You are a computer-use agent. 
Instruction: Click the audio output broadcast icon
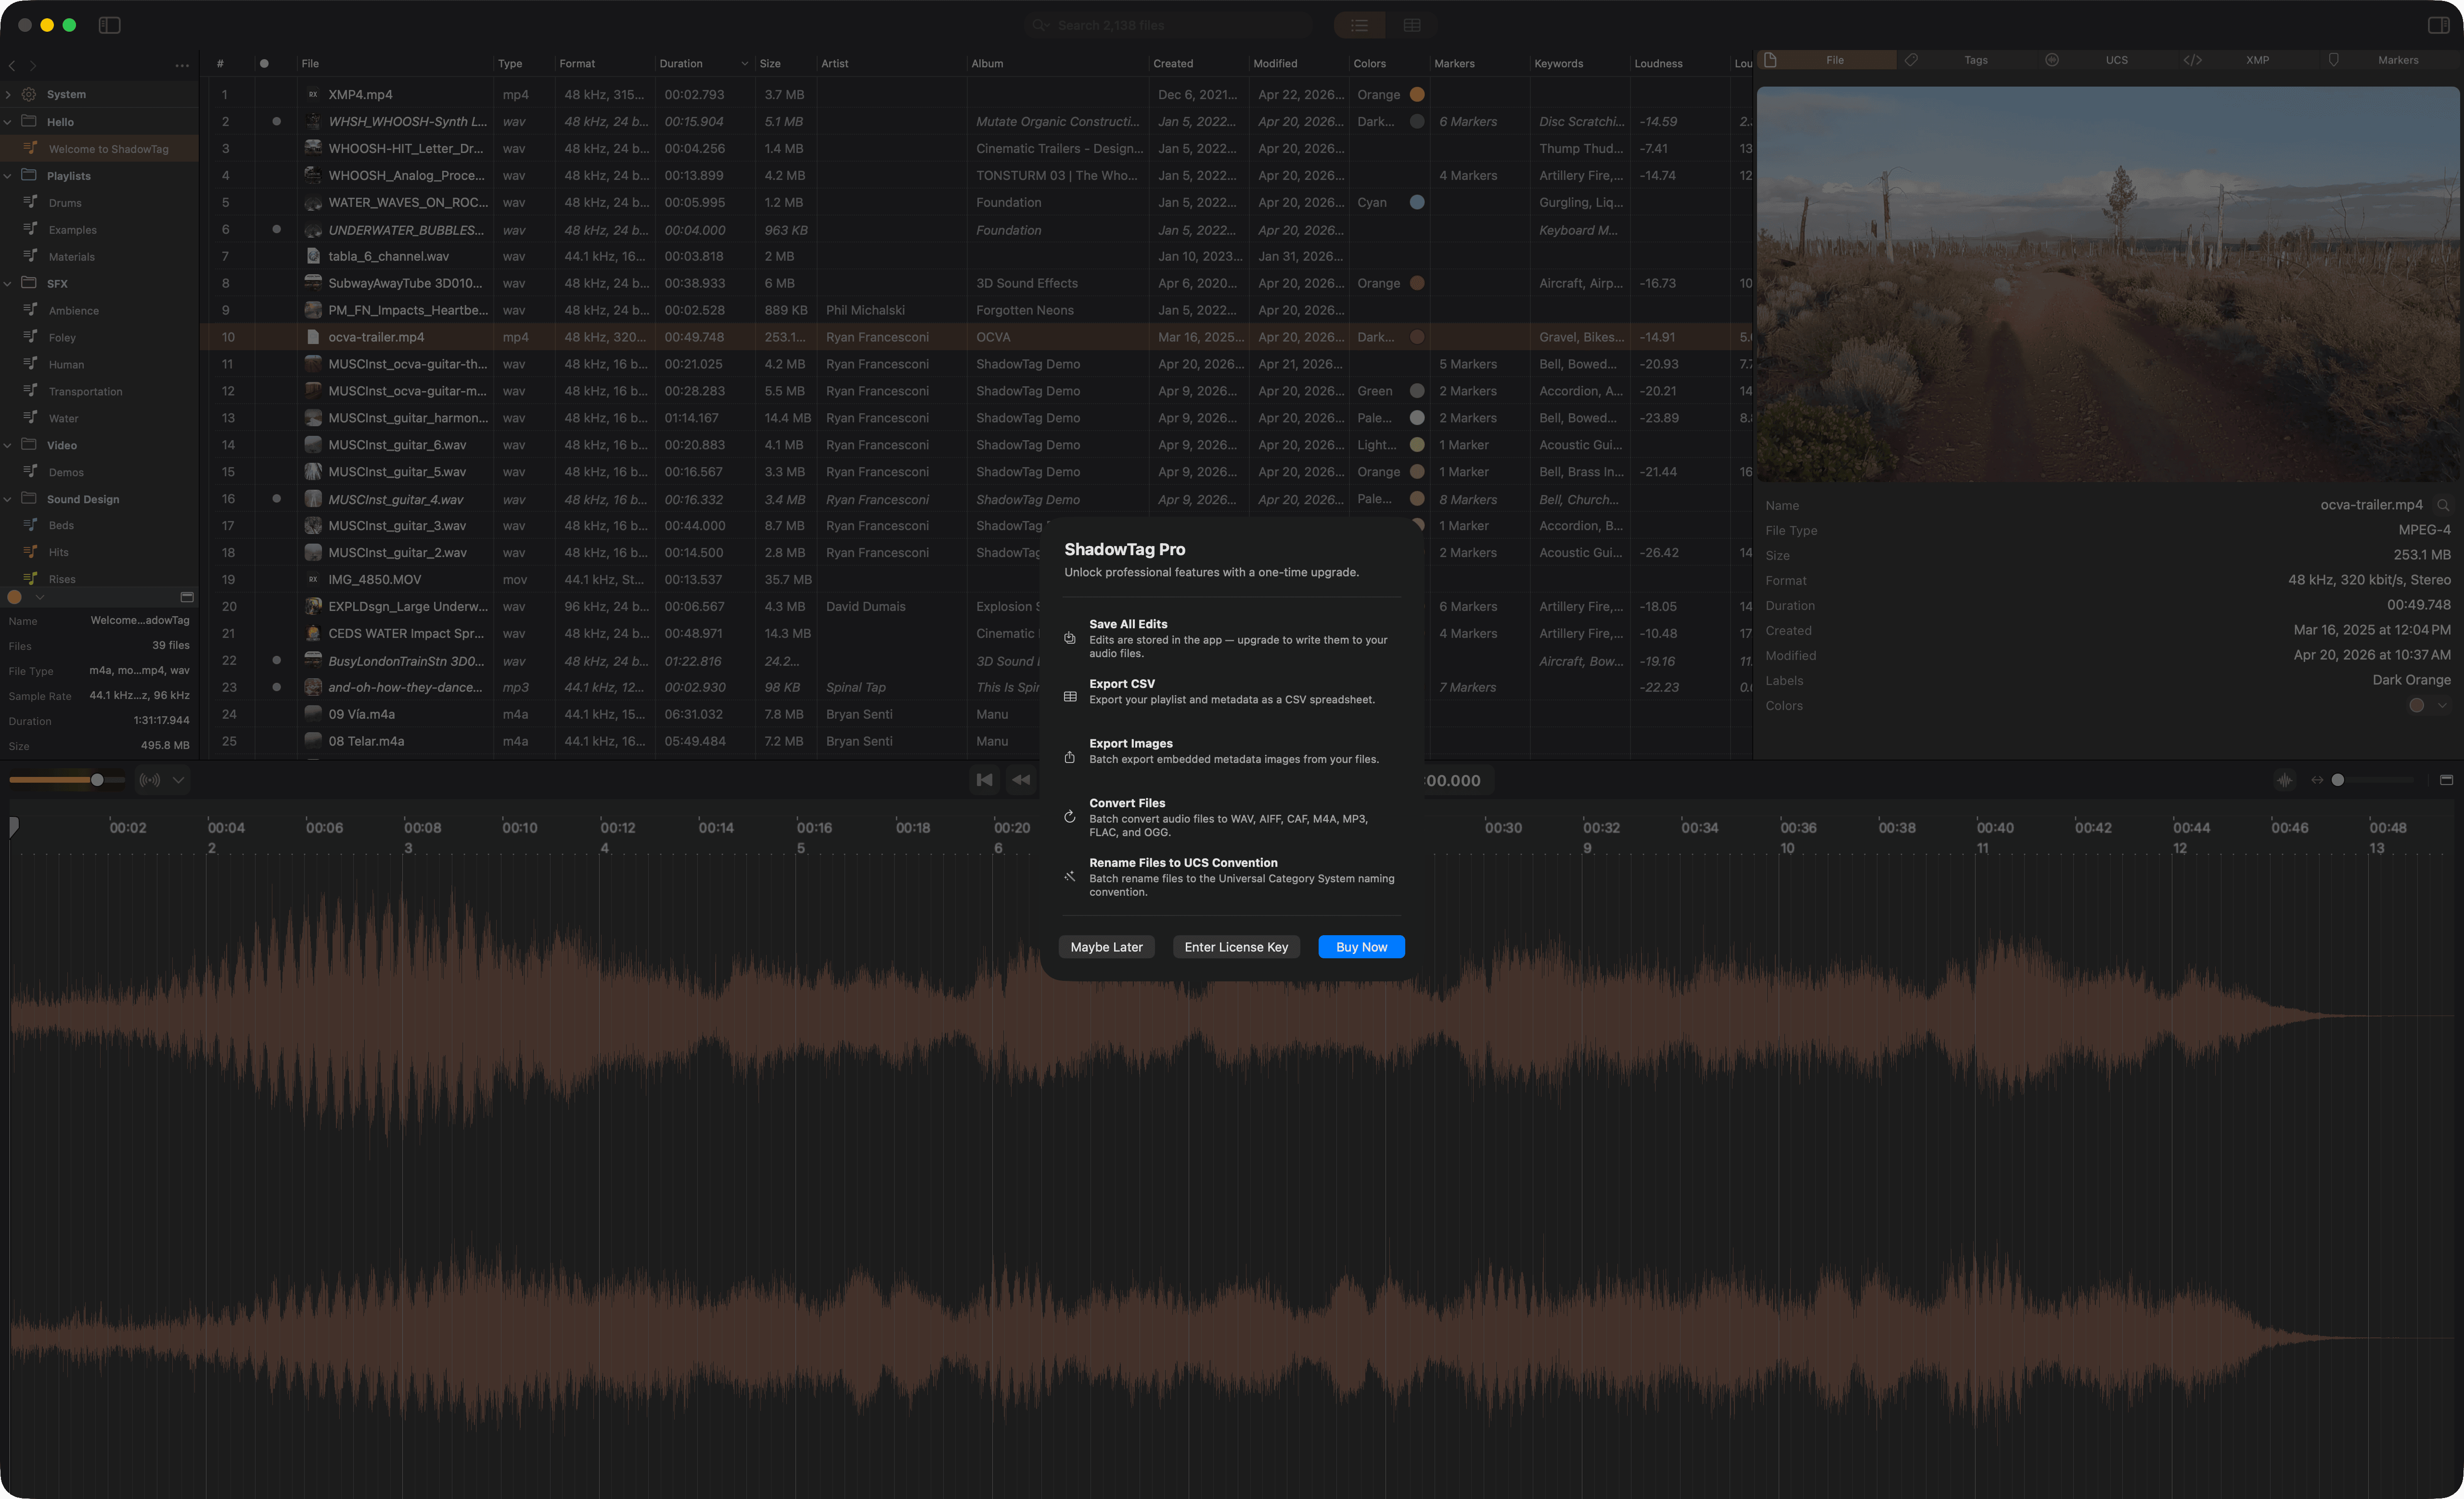(x=150, y=779)
